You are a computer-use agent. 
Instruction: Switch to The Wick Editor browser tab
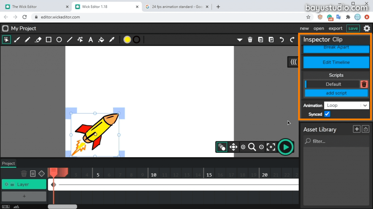pyautogui.click(x=36, y=7)
